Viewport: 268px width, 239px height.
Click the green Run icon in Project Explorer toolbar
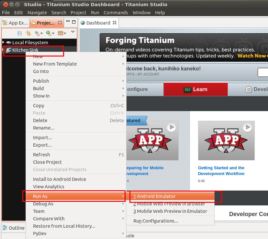(49, 33)
